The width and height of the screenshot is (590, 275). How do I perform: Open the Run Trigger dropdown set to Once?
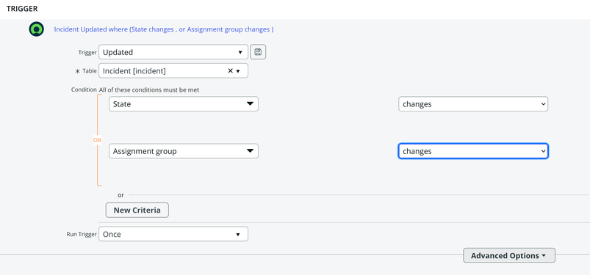point(173,234)
